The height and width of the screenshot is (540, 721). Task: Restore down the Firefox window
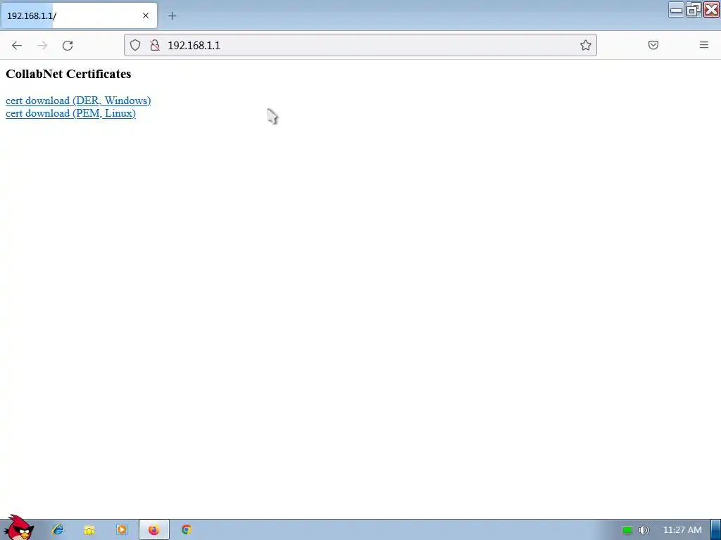(694, 10)
